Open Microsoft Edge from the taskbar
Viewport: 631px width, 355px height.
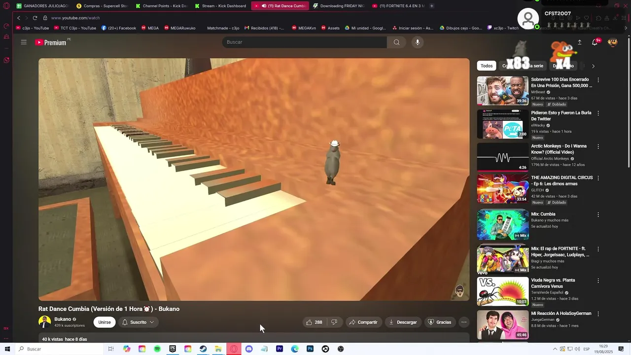(295, 349)
